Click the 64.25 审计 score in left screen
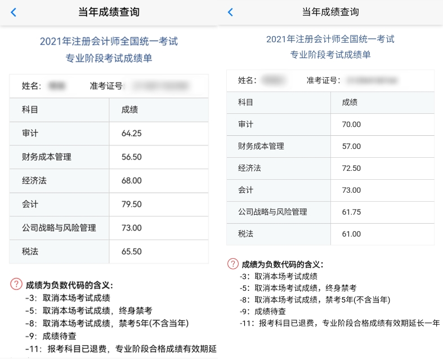This screenshot has height=359, width=443. (x=131, y=133)
